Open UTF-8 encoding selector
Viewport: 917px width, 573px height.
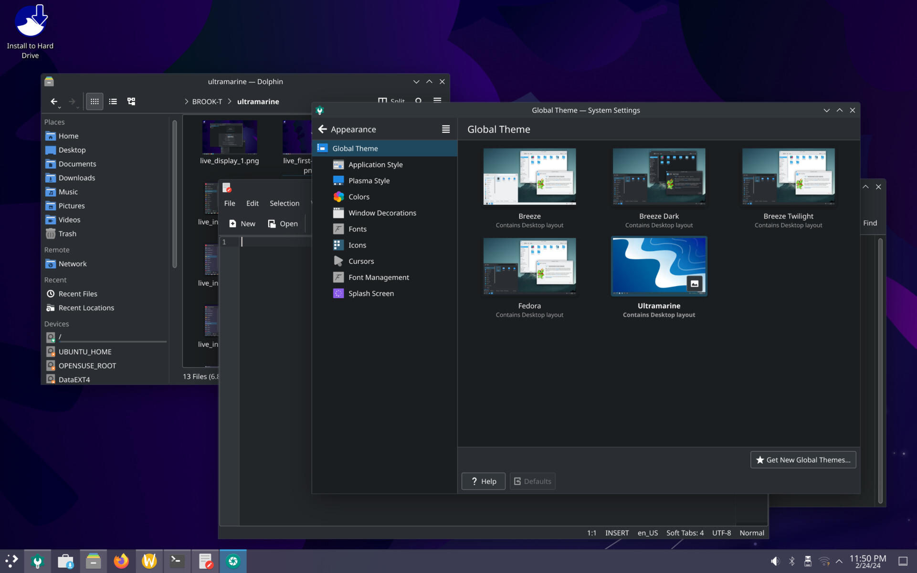(721, 533)
